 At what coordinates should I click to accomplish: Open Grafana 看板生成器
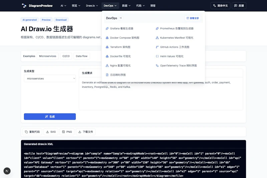121,28
